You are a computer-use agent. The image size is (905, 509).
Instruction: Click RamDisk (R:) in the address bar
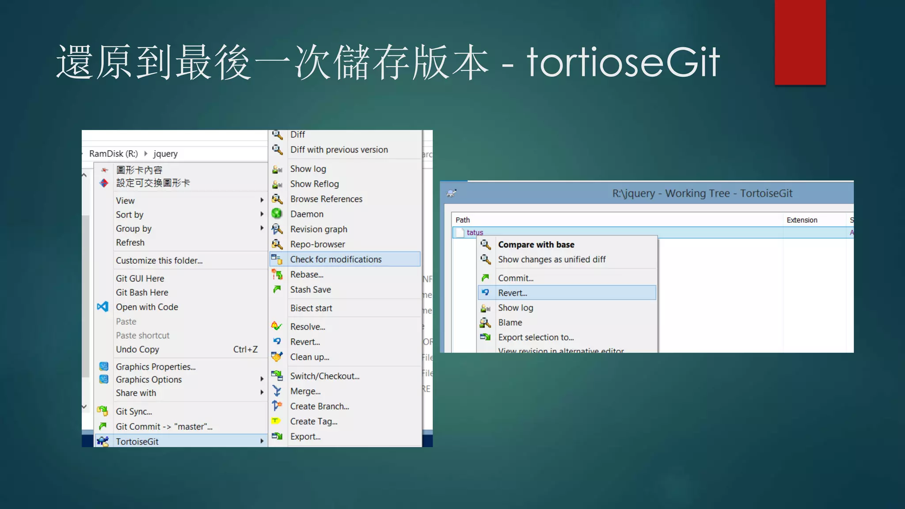click(114, 154)
